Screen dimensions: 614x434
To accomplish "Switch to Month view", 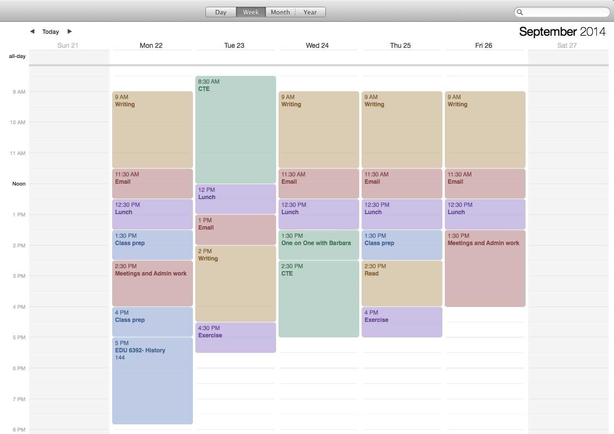I will click(280, 12).
